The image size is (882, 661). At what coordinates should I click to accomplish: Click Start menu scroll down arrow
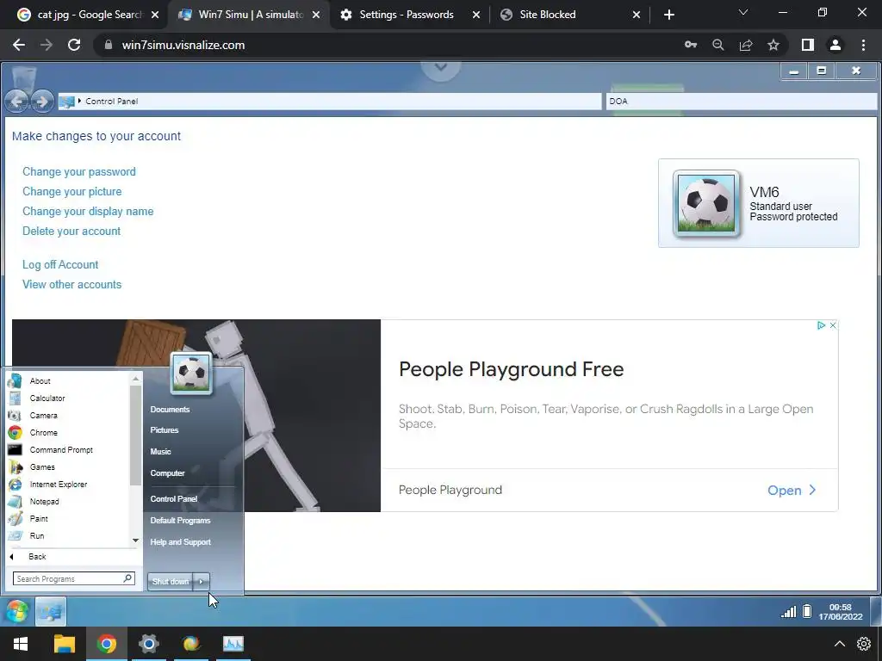tap(135, 541)
